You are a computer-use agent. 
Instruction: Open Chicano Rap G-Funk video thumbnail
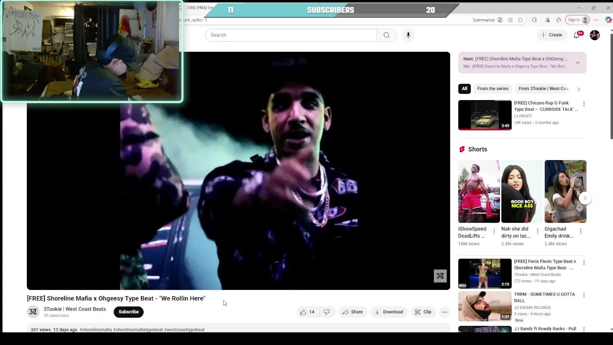click(x=485, y=115)
